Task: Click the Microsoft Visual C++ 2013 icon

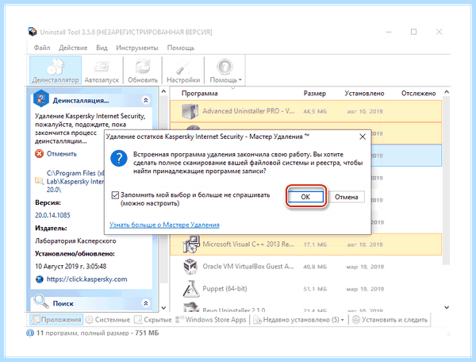Action: pos(191,245)
